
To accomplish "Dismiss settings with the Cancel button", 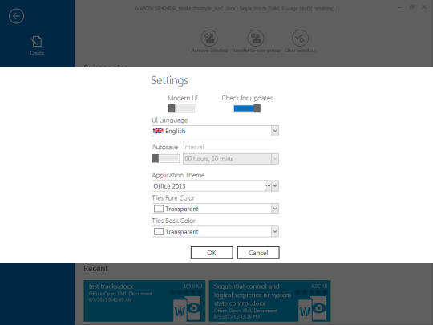I will 258,253.
